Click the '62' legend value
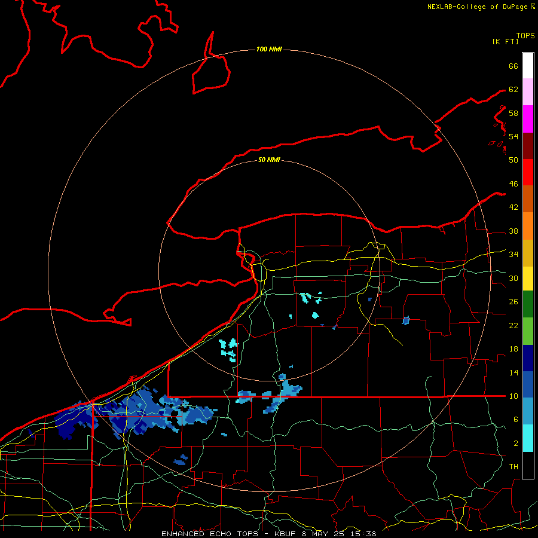Viewport: 538px width, 538px height. click(513, 90)
